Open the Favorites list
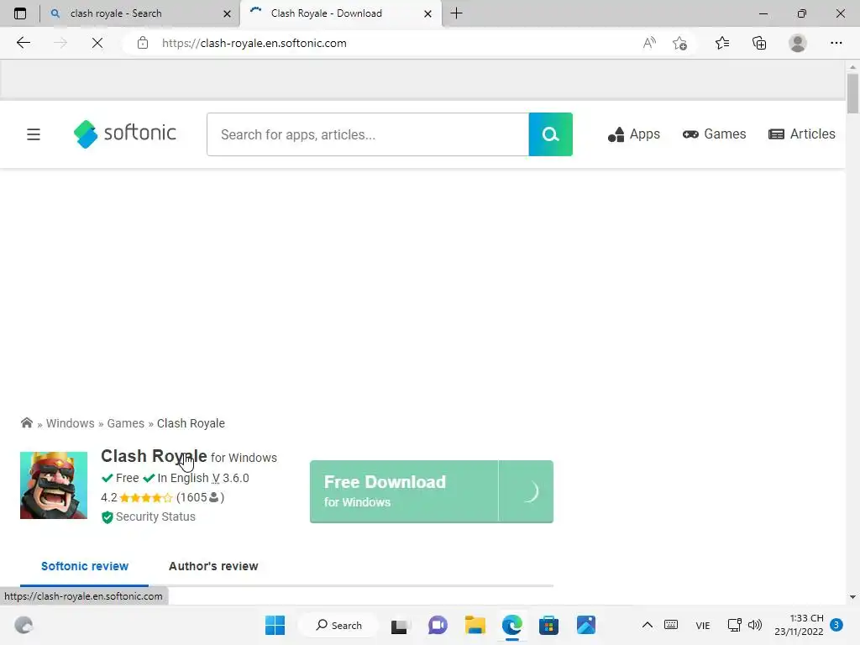This screenshot has width=860, height=645. (x=722, y=43)
